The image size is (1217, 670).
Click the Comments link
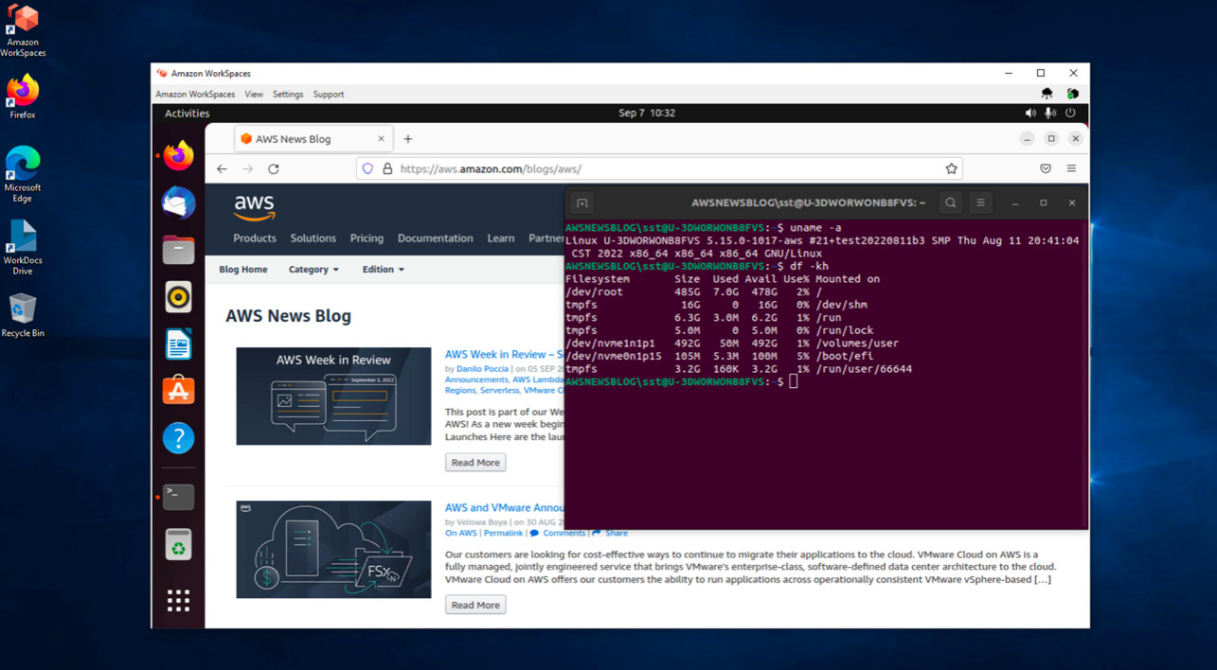[564, 533]
